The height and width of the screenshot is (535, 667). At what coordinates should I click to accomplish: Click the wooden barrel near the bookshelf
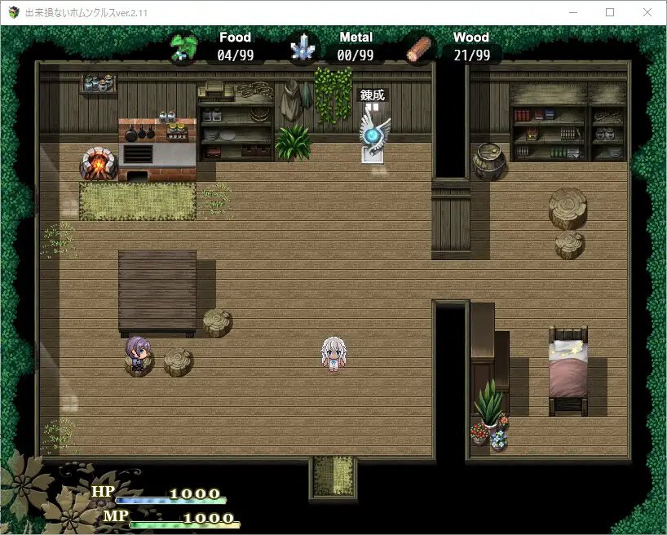[490, 161]
